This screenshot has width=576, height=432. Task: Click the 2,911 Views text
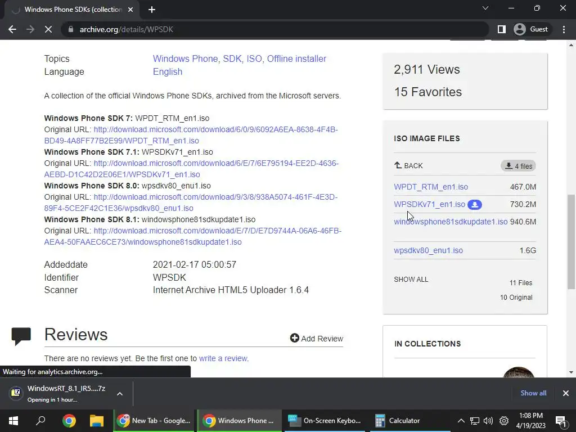[427, 69]
